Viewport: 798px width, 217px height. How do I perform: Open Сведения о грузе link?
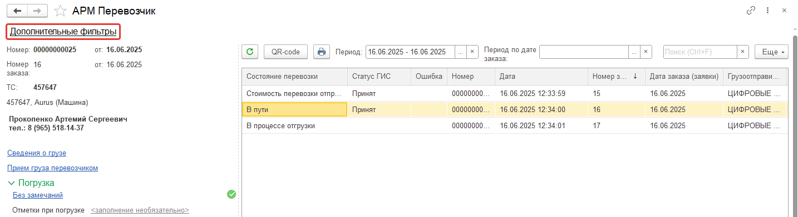(41, 153)
